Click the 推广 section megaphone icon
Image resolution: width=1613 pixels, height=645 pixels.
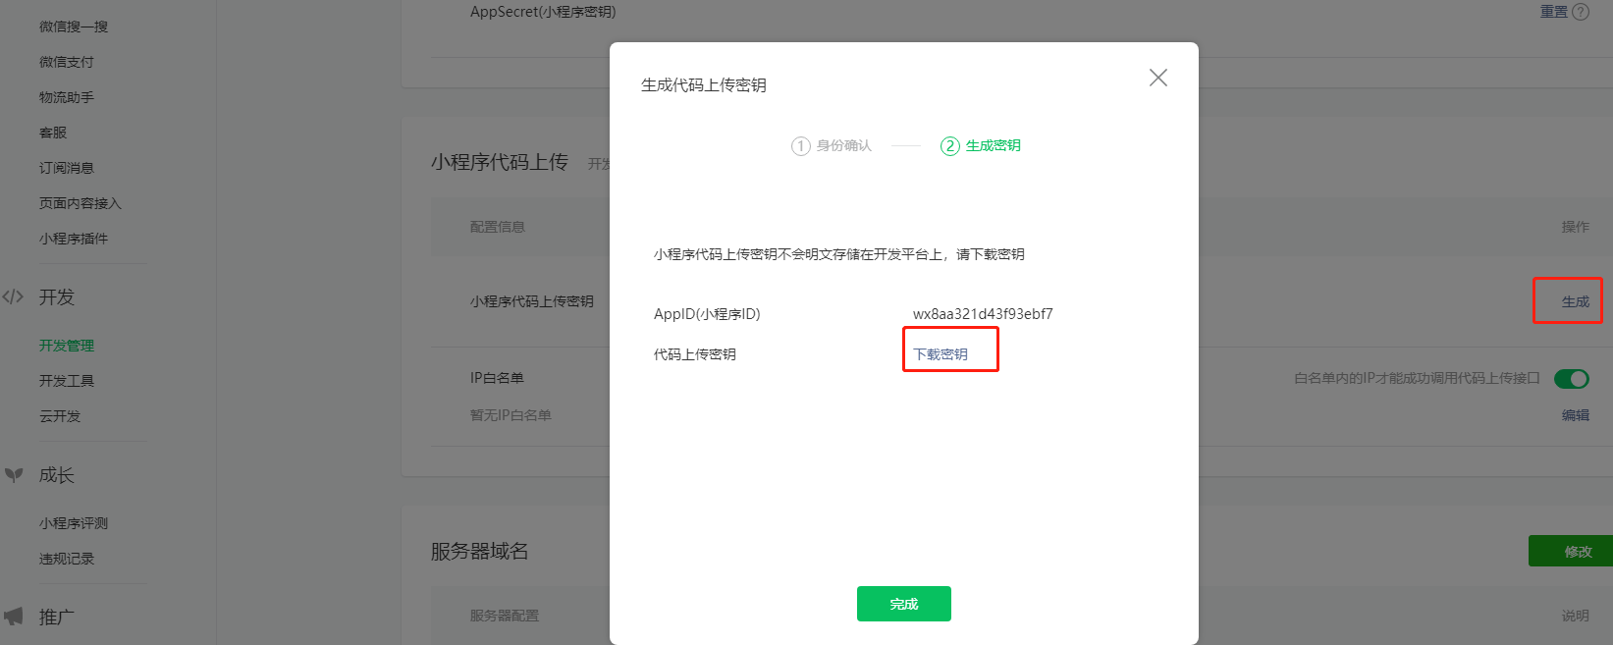[14, 617]
